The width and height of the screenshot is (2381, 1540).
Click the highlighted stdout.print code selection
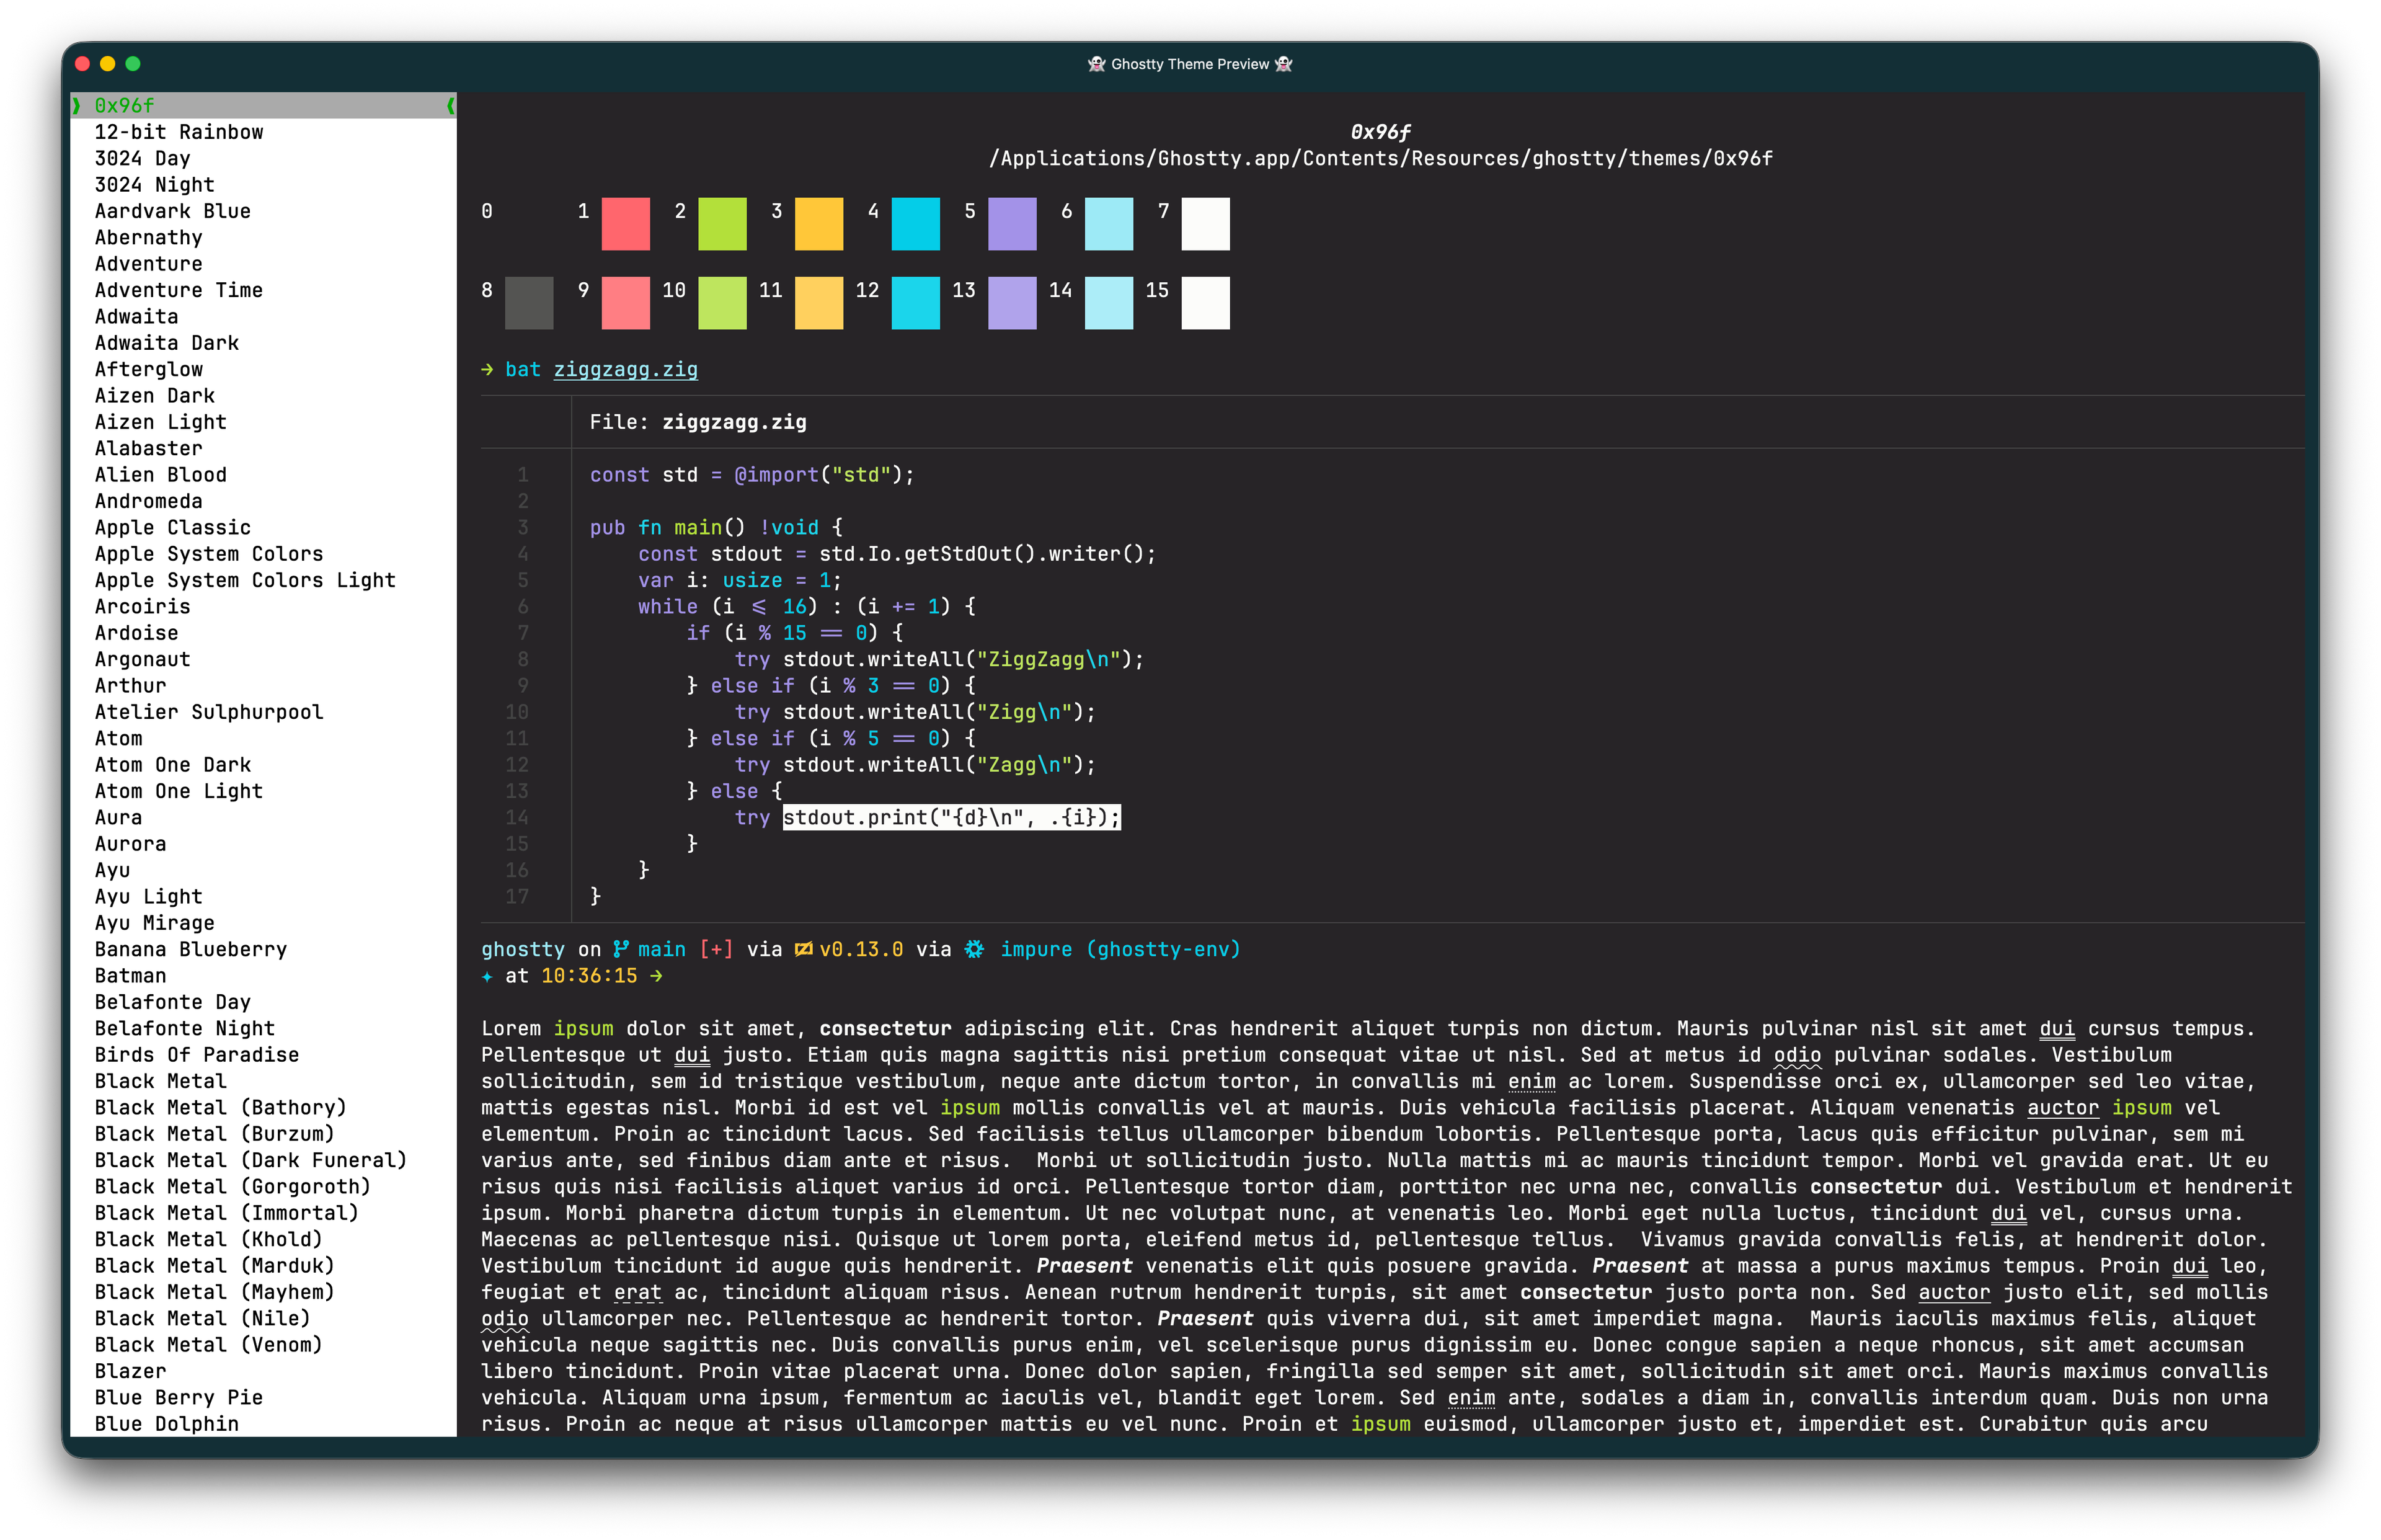(x=952, y=818)
